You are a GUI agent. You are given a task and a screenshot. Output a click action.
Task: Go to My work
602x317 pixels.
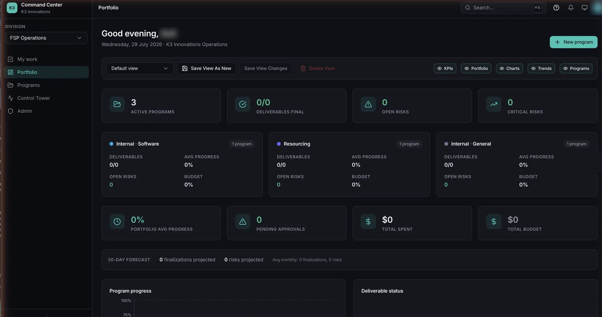(46, 59)
